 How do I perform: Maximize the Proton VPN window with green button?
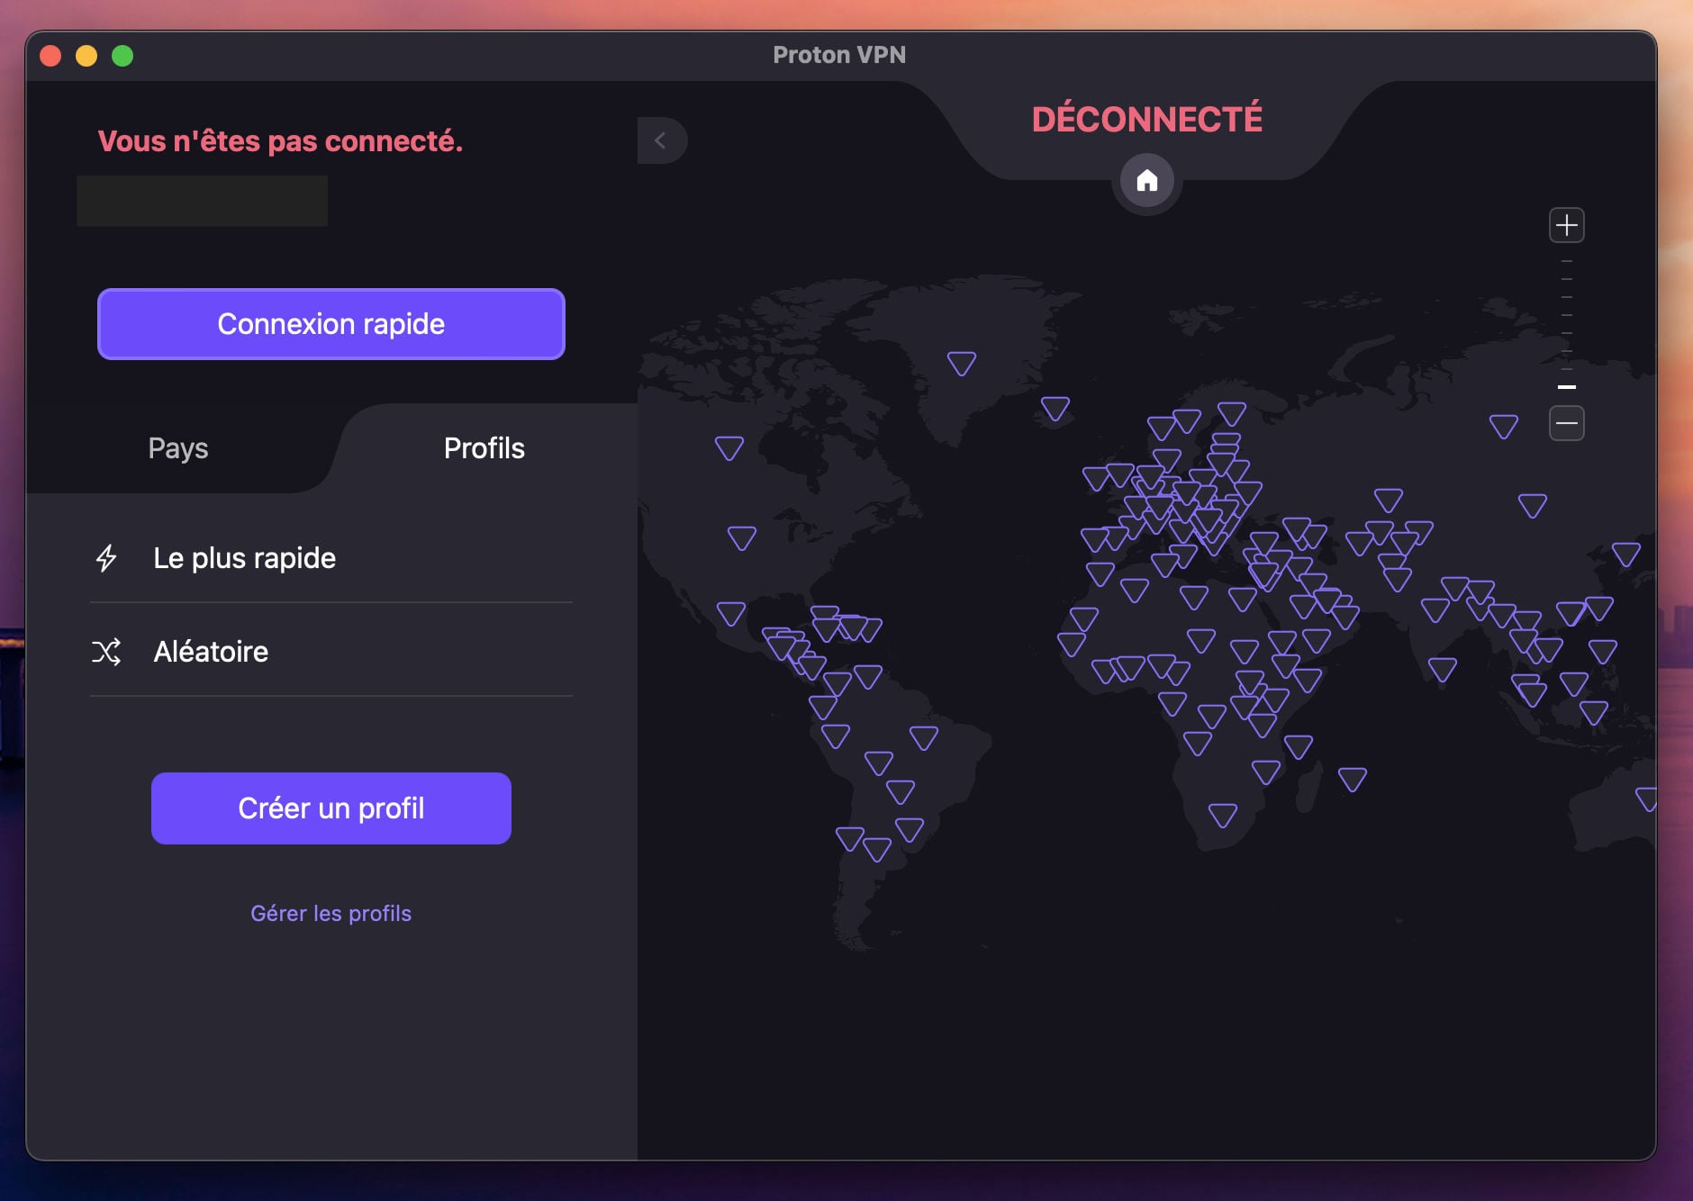[122, 56]
